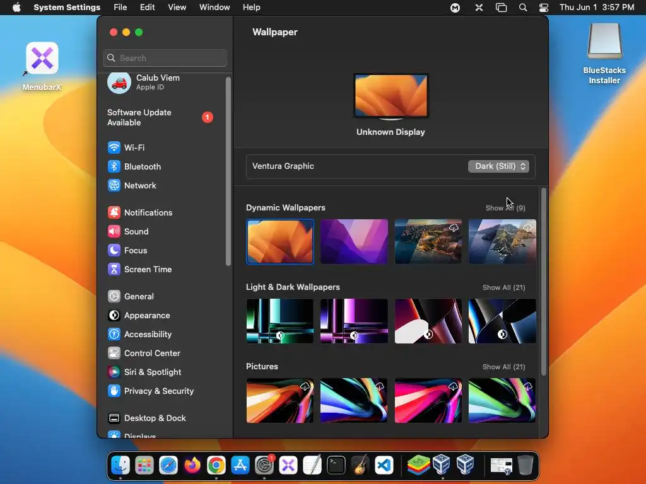Choose teal-green Light & Dark wallpaper
Image resolution: width=646 pixels, height=484 pixels.
[x=279, y=321]
